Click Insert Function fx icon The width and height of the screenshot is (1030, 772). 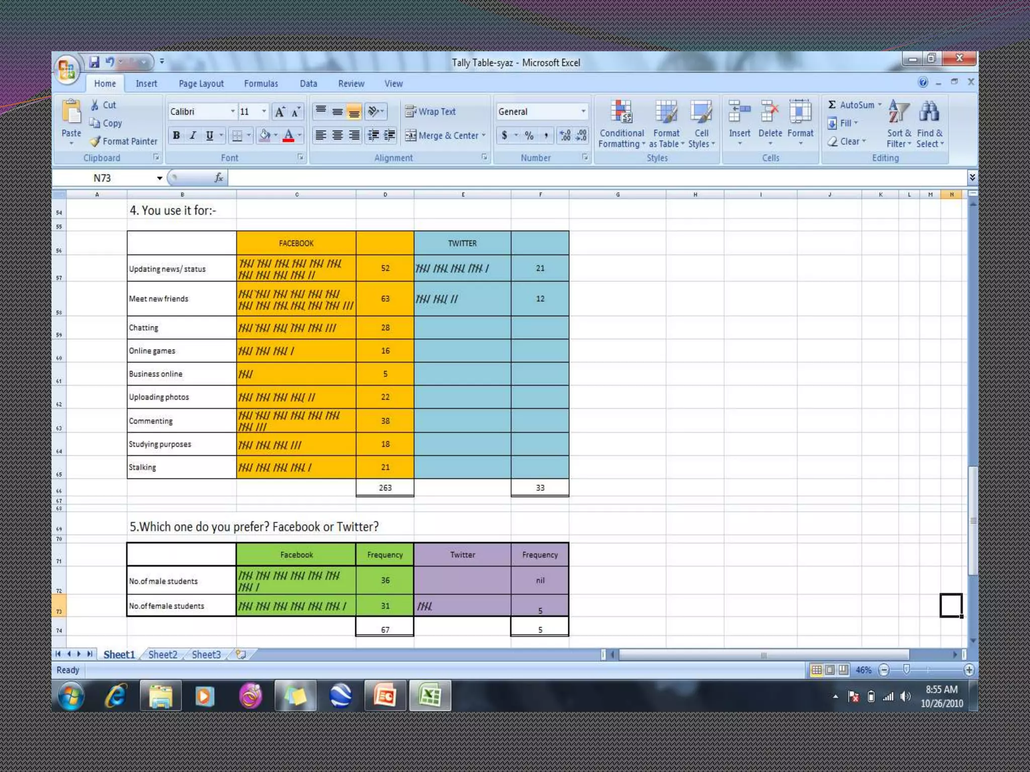click(x=219, y=178)
